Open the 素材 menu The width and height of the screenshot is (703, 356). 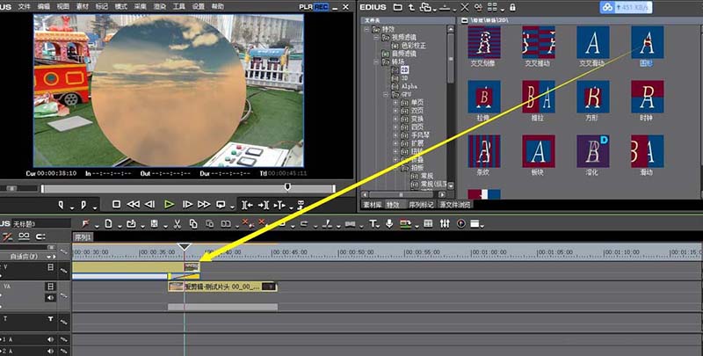click(82, 7)
